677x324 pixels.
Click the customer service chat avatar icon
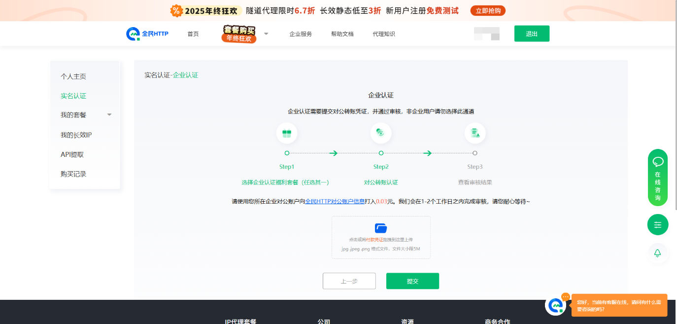556,305
